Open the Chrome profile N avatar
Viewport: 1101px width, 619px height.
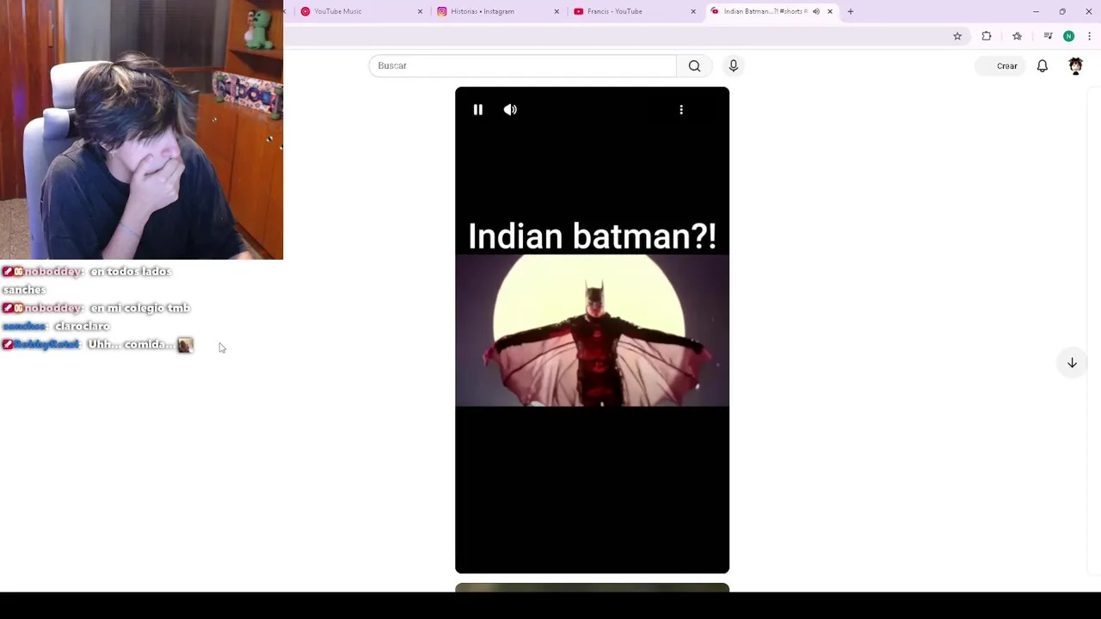point(1068,36)
